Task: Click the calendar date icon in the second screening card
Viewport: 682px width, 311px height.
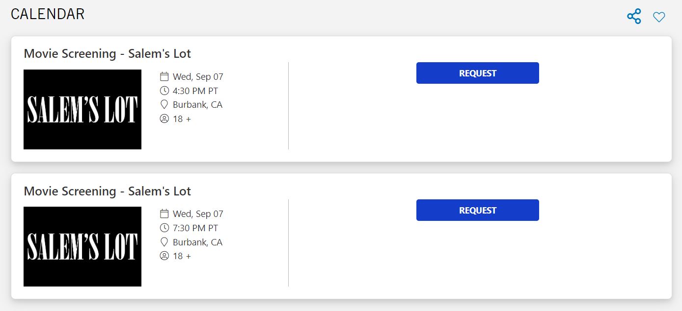Action: (x=164, y=214)
